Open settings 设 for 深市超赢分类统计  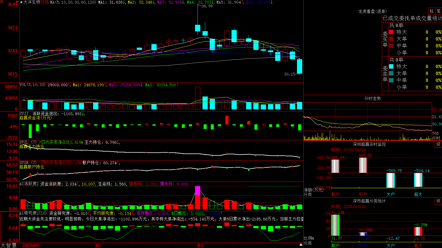click(438, 201)
